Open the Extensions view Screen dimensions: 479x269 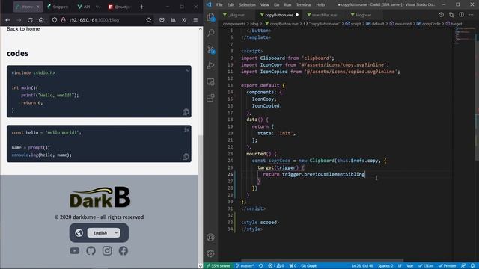211,98
